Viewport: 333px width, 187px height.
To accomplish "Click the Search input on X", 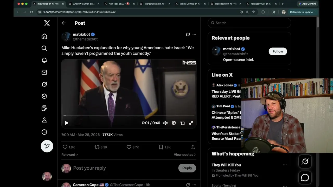I will [249, 23].
